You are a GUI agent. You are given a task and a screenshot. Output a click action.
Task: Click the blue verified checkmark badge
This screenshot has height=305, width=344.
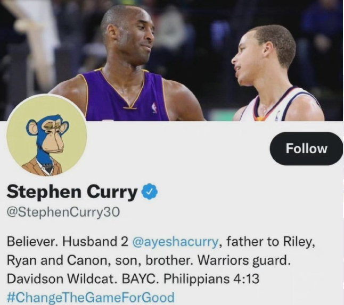click(150, 191)
